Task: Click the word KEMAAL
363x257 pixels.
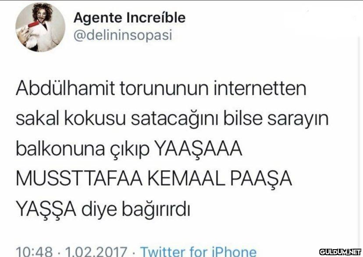Action: click(x=187, y=179)
